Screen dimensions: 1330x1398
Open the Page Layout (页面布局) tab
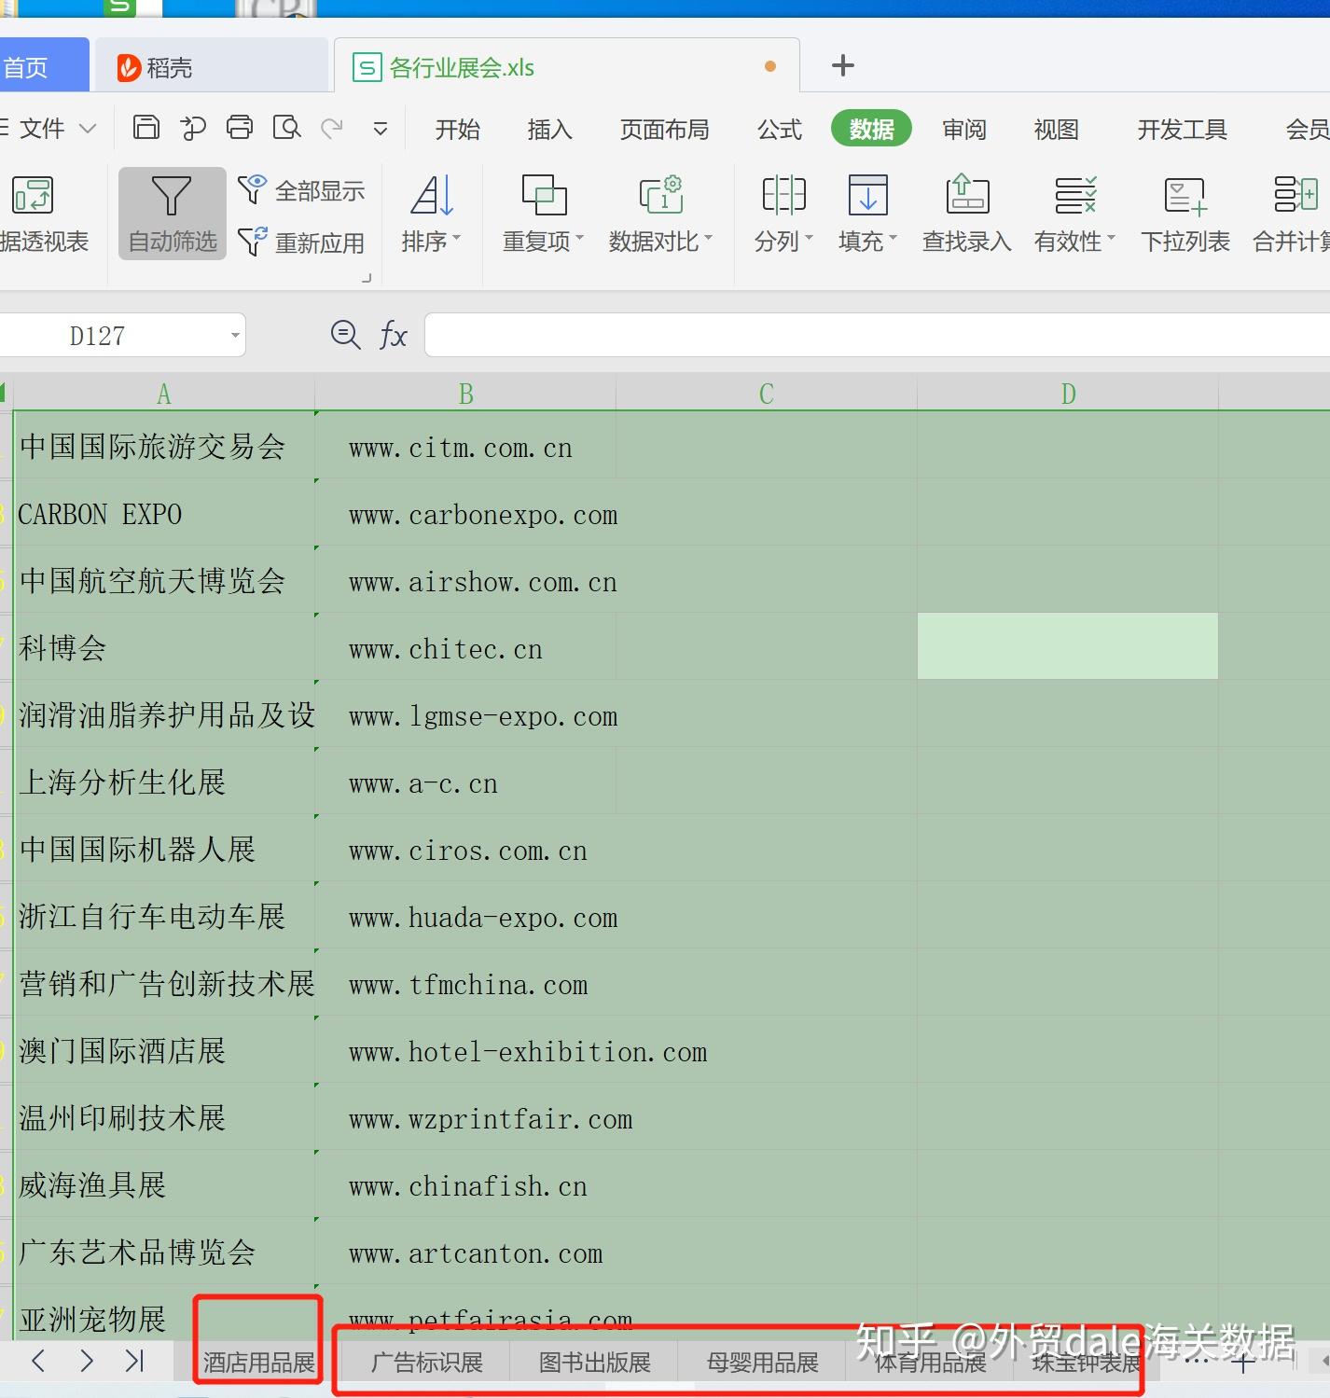point(664,129)
